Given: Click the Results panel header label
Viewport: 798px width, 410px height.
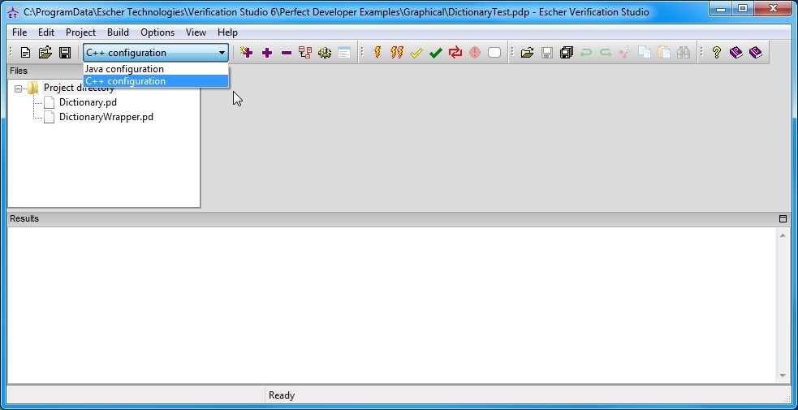Looking at the screenshot, I should pyautogui.click(x=24, y=218).
